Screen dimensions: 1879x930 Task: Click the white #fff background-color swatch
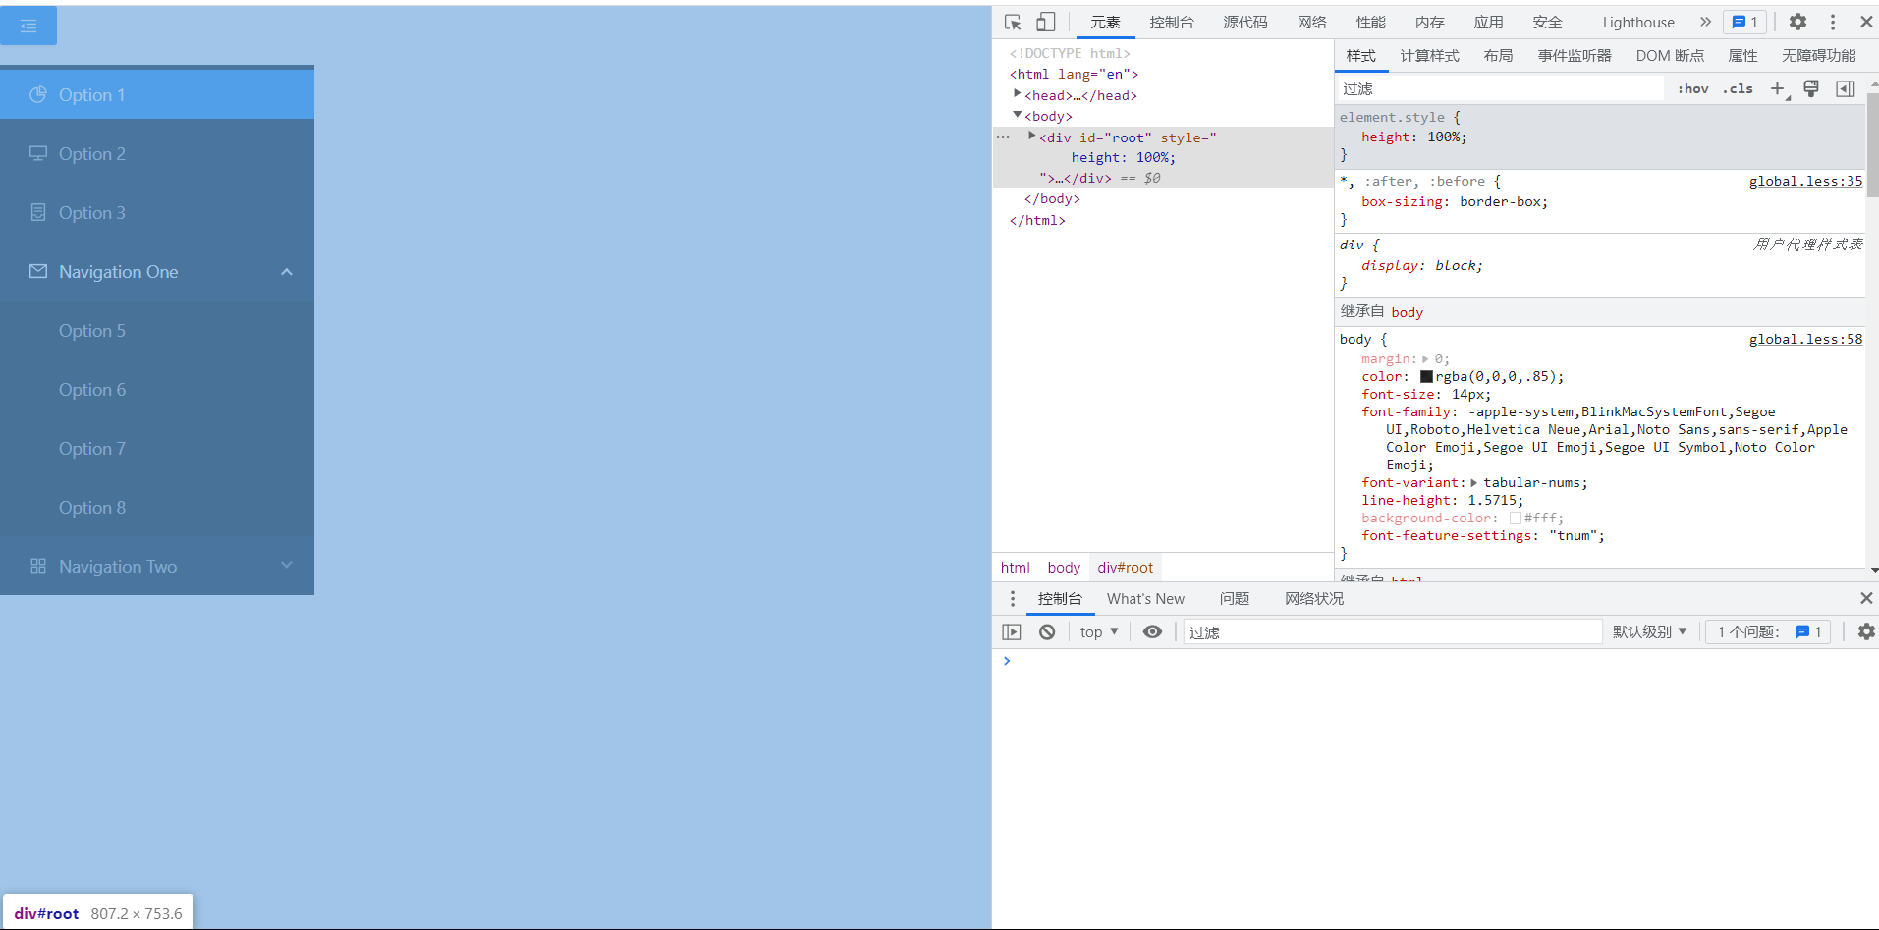coord(1515,518)
